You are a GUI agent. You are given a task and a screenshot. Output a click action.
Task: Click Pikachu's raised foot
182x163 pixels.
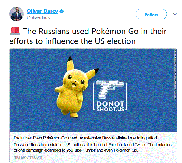click(64, 111)
